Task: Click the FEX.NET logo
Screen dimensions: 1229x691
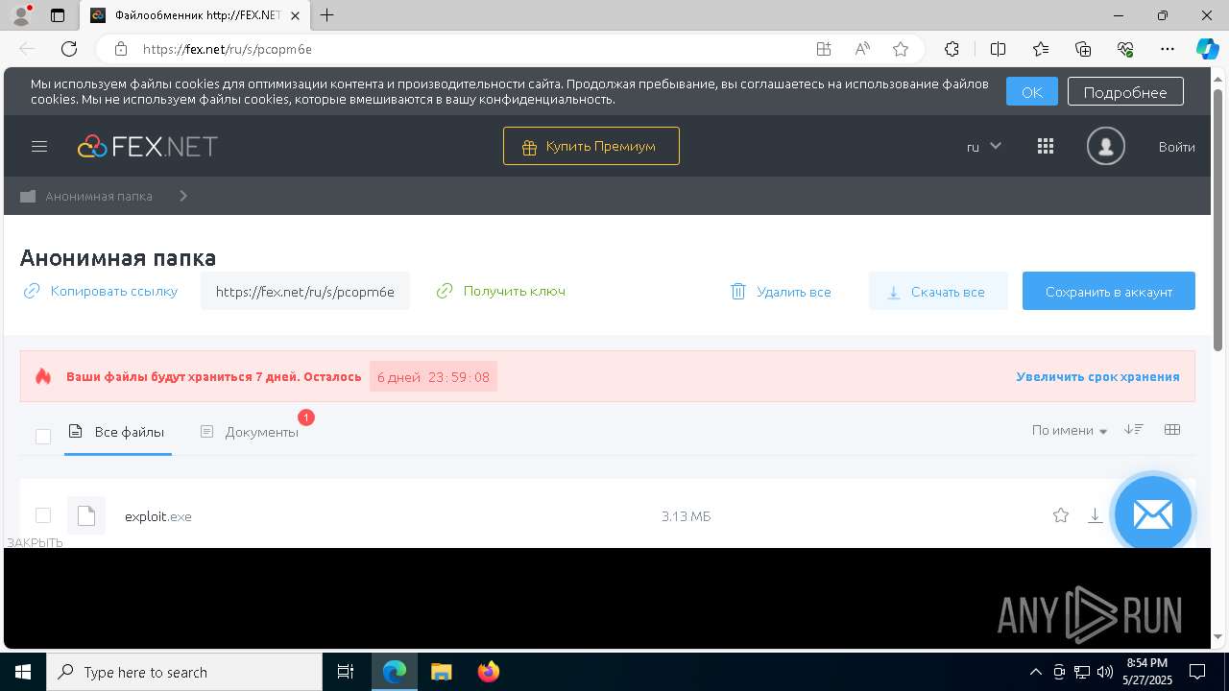Action: 148,146
